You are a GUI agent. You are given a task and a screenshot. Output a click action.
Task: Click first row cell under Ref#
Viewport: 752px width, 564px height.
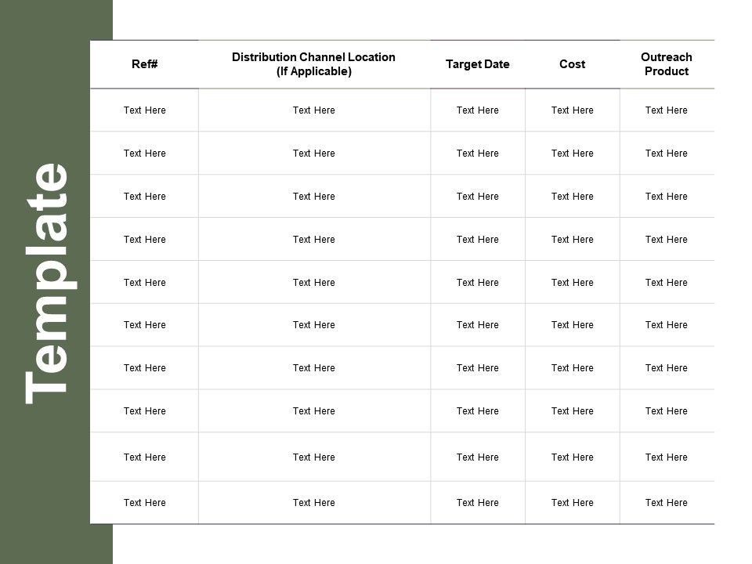pyautogui.click(x=145, y=110)
